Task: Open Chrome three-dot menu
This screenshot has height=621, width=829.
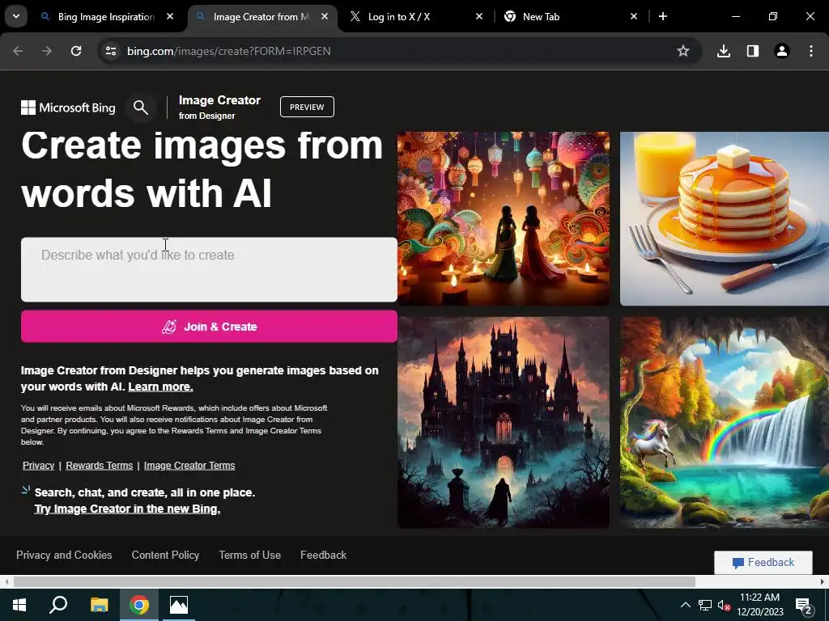Action: [x=811, y=51]
